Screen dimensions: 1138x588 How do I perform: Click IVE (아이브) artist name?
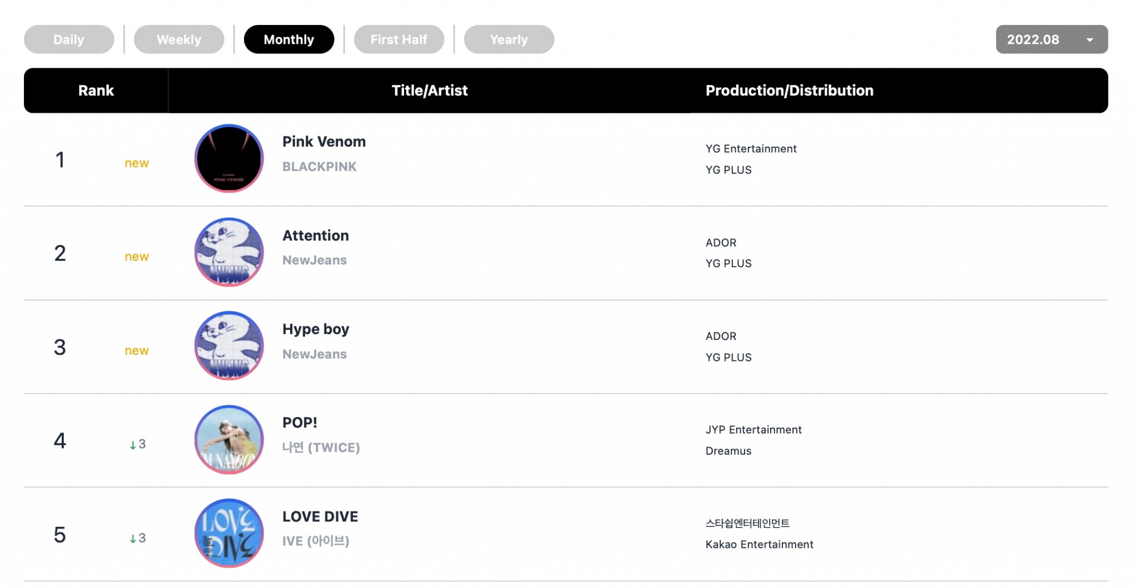[316, 541]
